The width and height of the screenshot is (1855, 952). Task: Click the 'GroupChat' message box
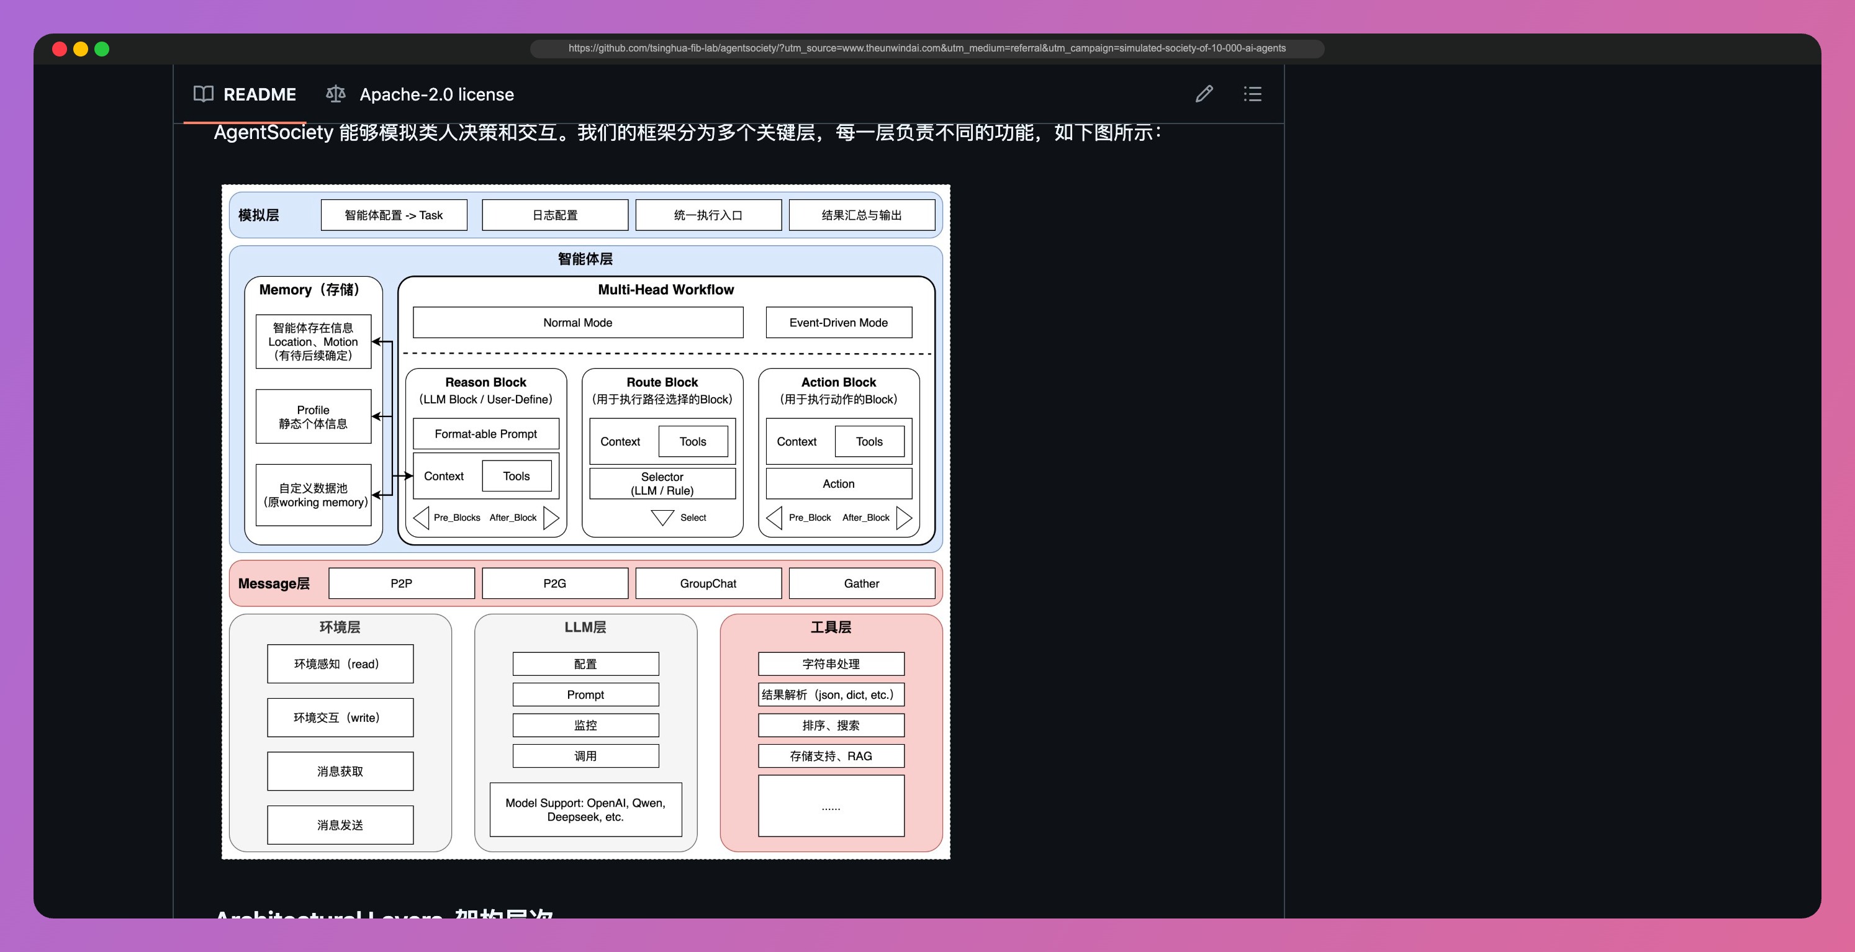pyautogui.click(x=708, y=583)
